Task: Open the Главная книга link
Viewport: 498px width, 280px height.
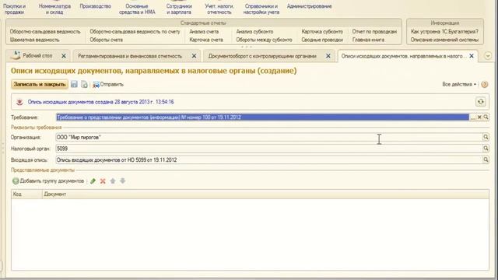Action: [368, 40]
